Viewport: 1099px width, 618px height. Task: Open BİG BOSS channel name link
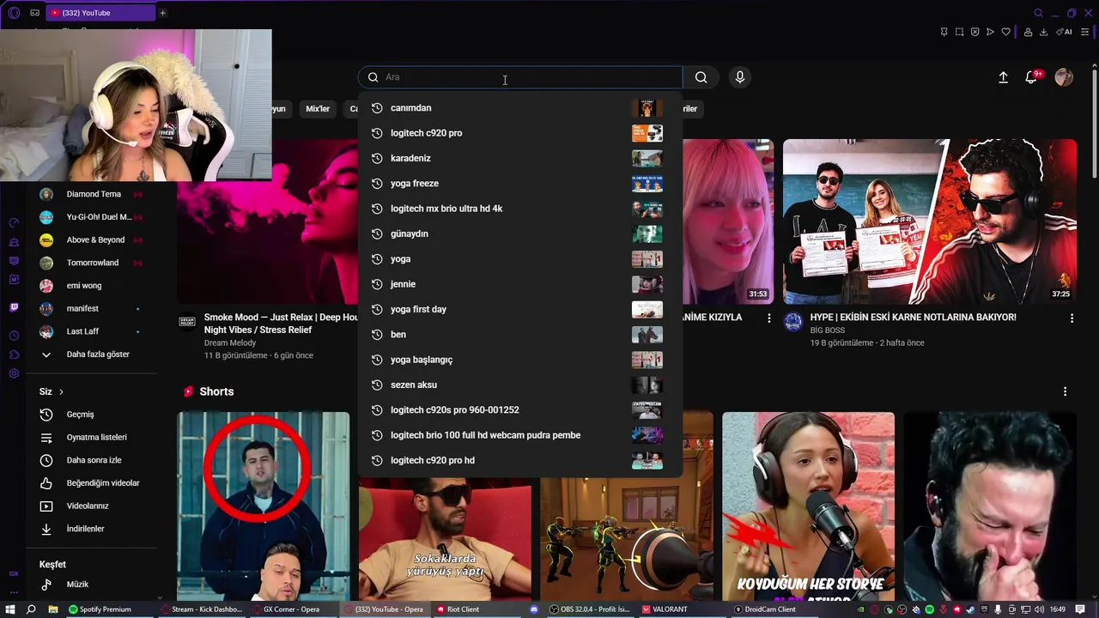click(828, 330)
